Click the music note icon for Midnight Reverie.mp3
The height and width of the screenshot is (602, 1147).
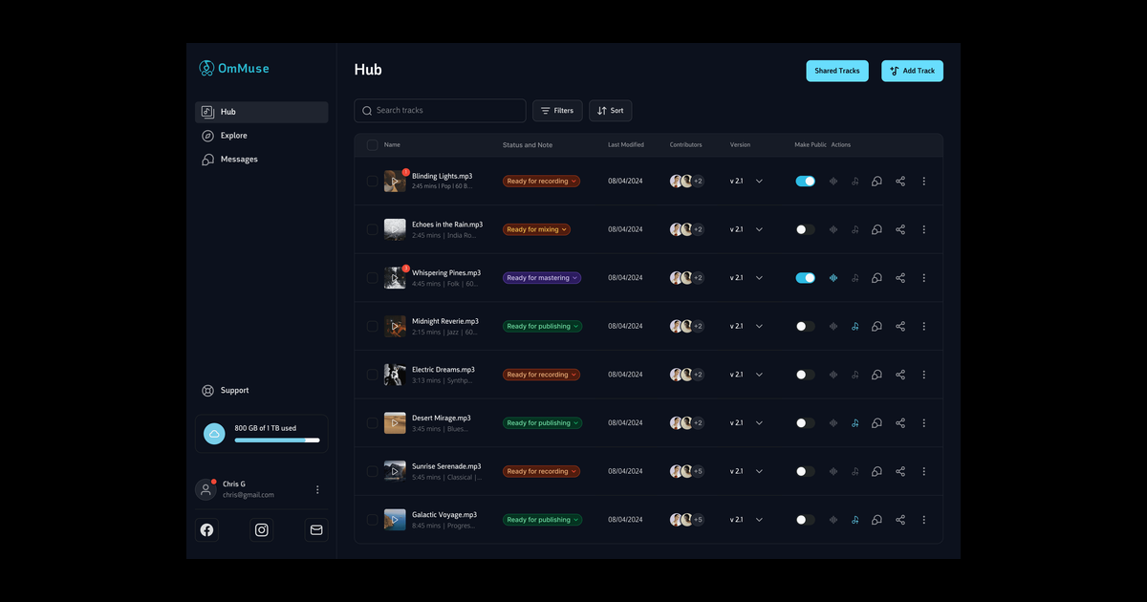click(855, 326)
